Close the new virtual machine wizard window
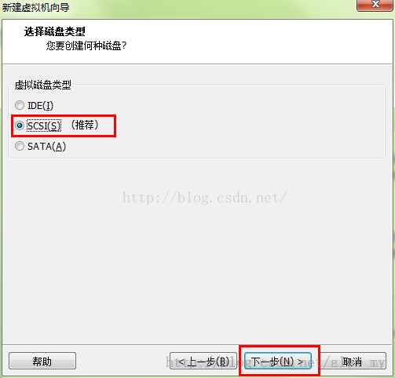 (x=375, y=5)
